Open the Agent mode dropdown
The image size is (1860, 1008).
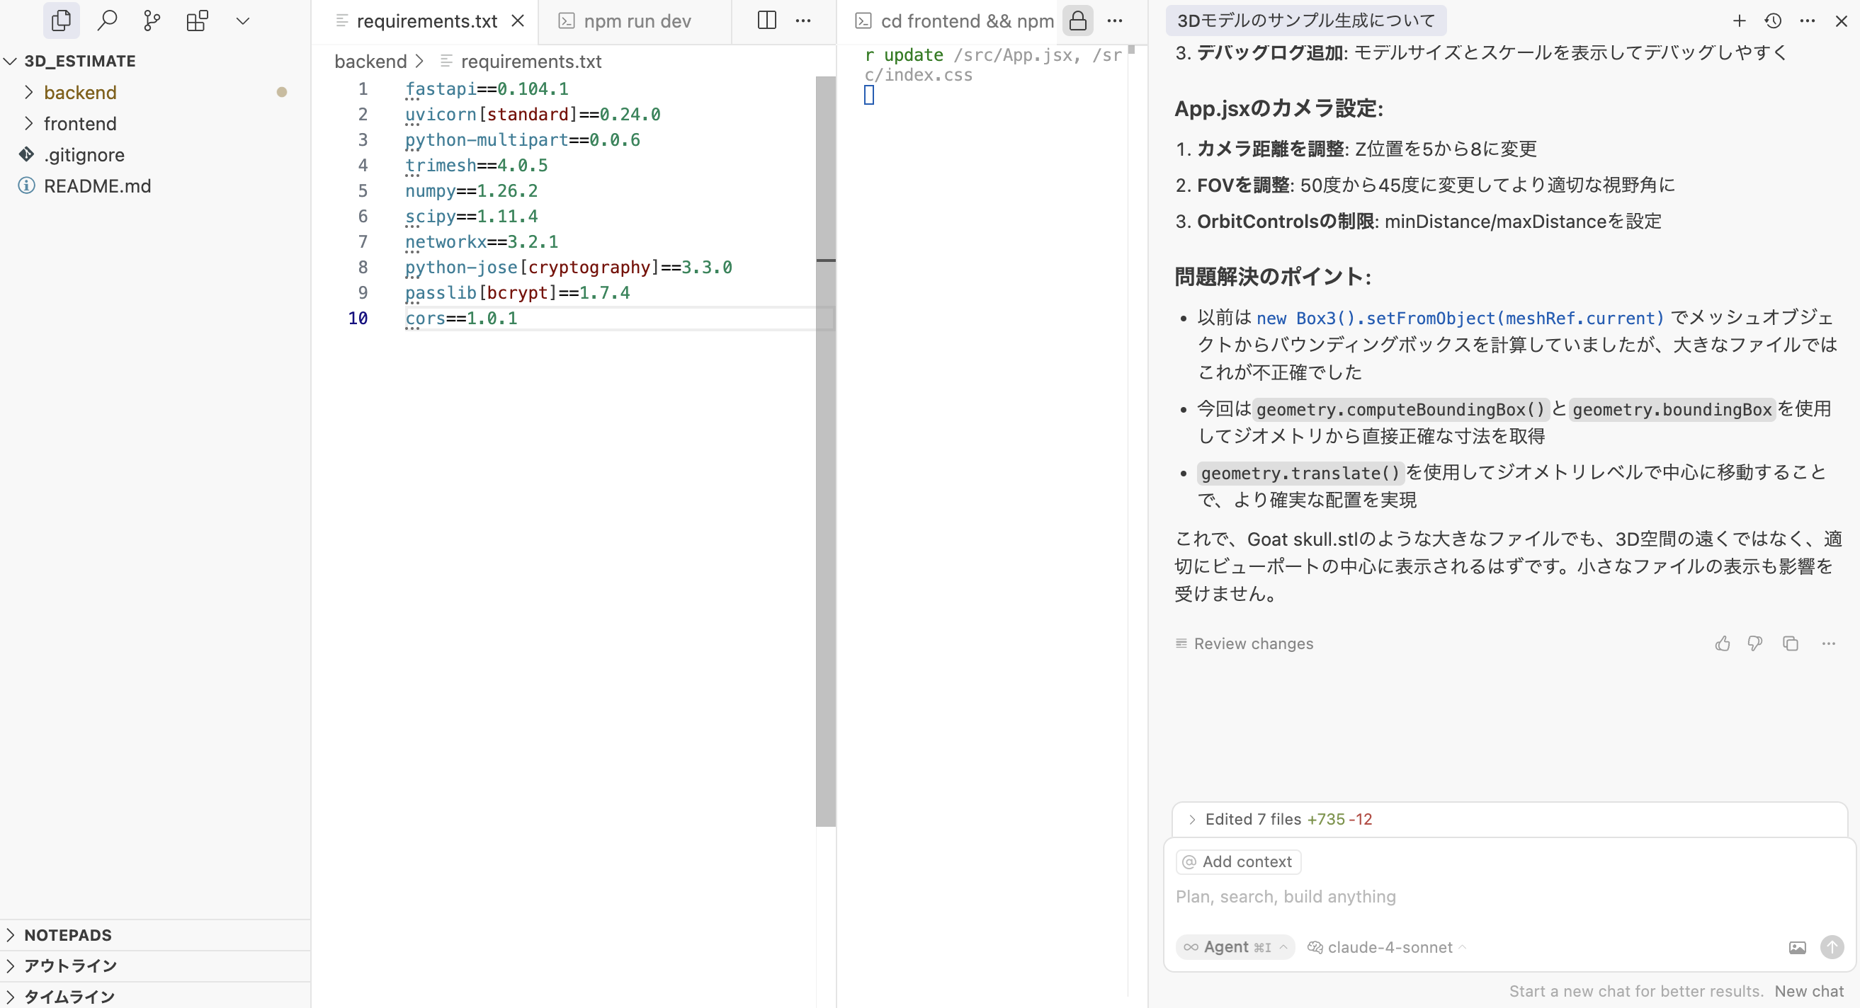[x=1235, y=946]
